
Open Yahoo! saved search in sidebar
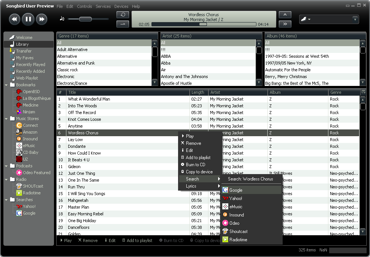(29, 206)
